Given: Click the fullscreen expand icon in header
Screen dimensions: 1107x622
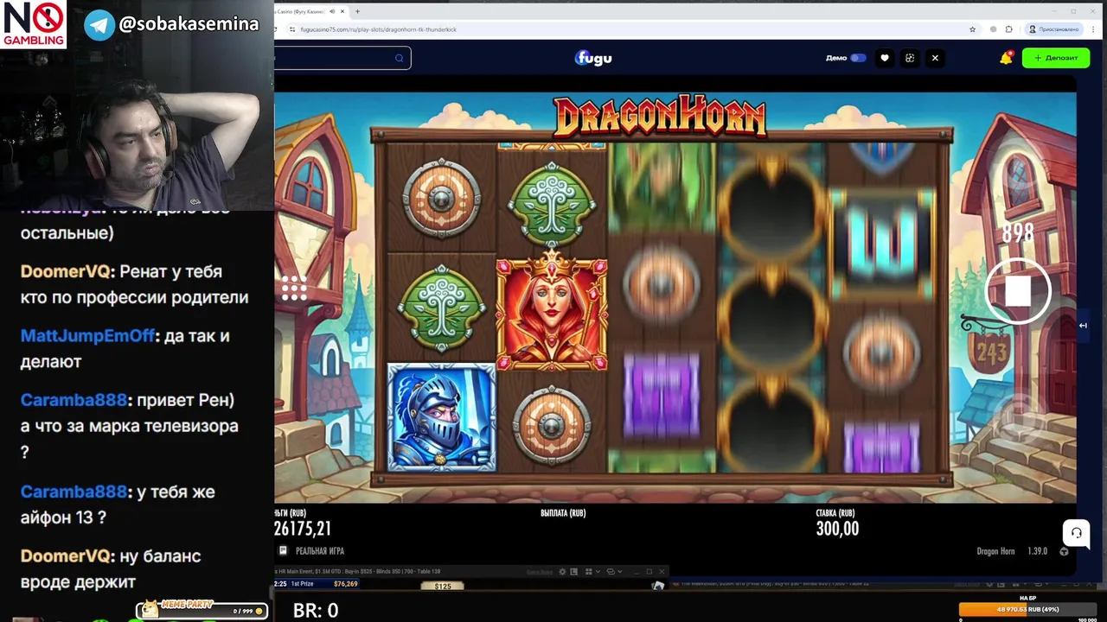Looking at the screenshot, I should pos(910,58).
